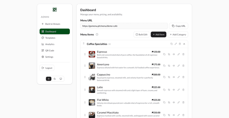The width and height of the screenshot is (229, 118).
Task: Delete the Cappuccino item
Action: tap(183, 77)
